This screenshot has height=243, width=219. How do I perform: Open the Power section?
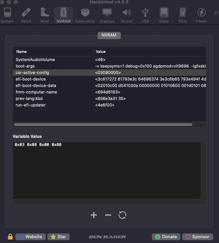[201, 15]
